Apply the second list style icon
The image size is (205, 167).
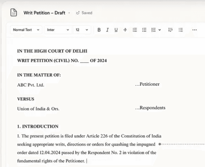144,30
